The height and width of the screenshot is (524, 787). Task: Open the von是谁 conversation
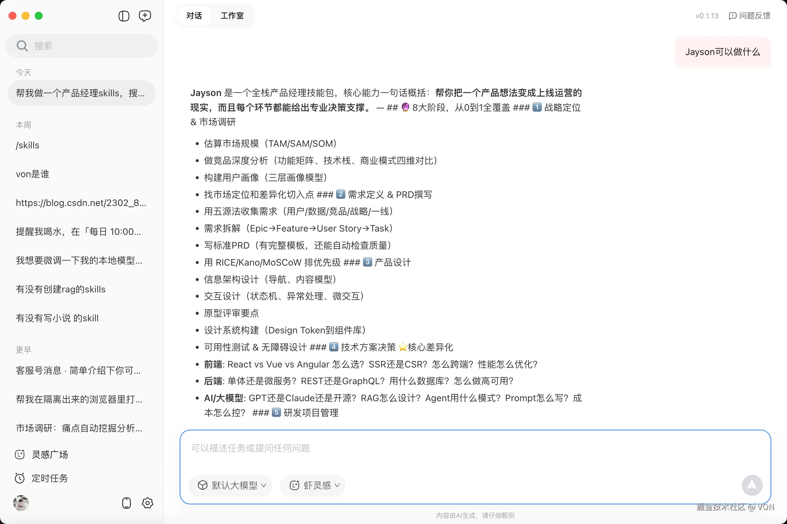[x=32, y=174]
